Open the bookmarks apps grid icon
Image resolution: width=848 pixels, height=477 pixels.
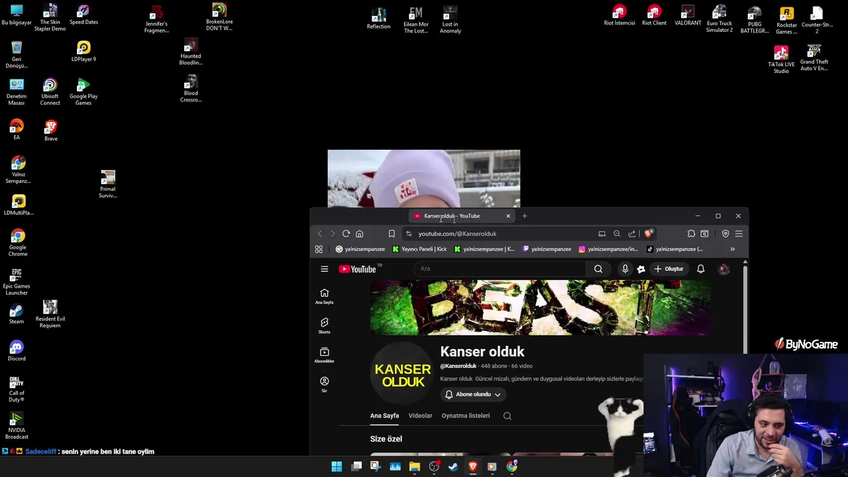[x=319, y=249]
